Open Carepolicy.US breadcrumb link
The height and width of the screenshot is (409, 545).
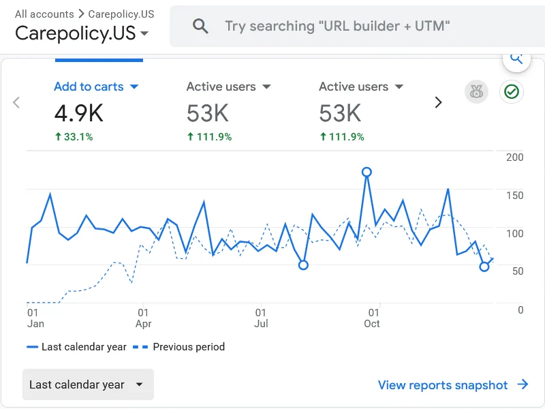click(121, 14)
